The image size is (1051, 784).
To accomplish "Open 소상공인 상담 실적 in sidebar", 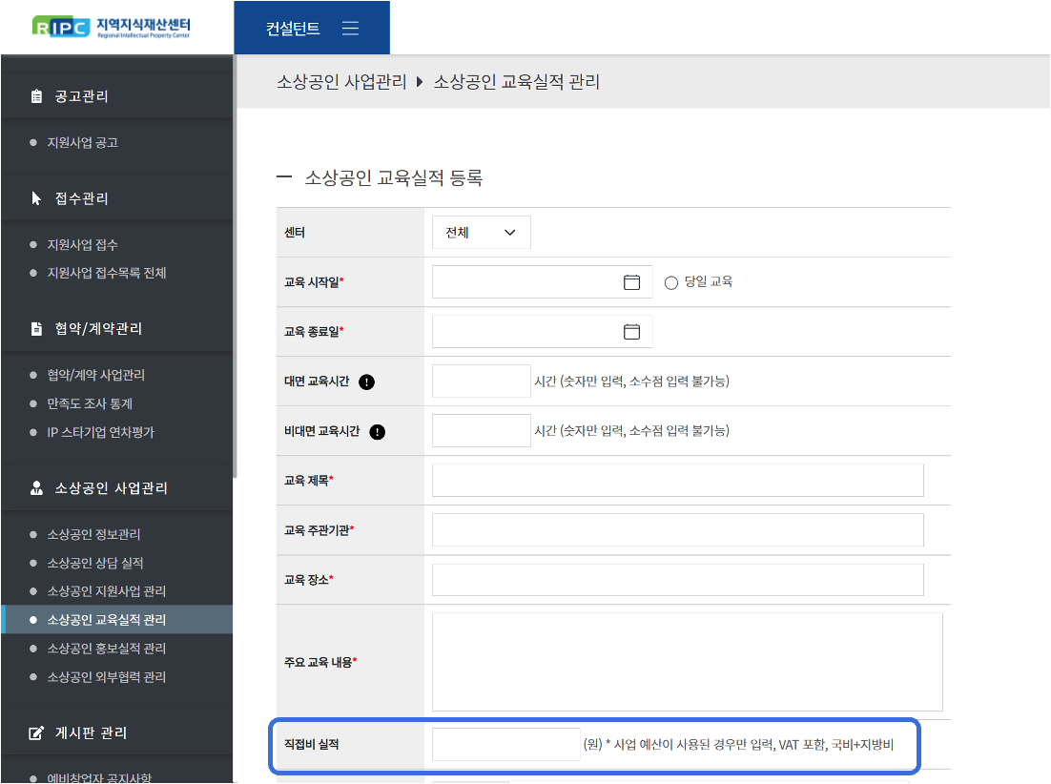I will (95, 563).
